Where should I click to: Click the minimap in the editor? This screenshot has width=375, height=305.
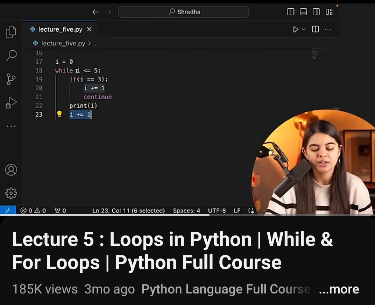click(x=318, y=55)
